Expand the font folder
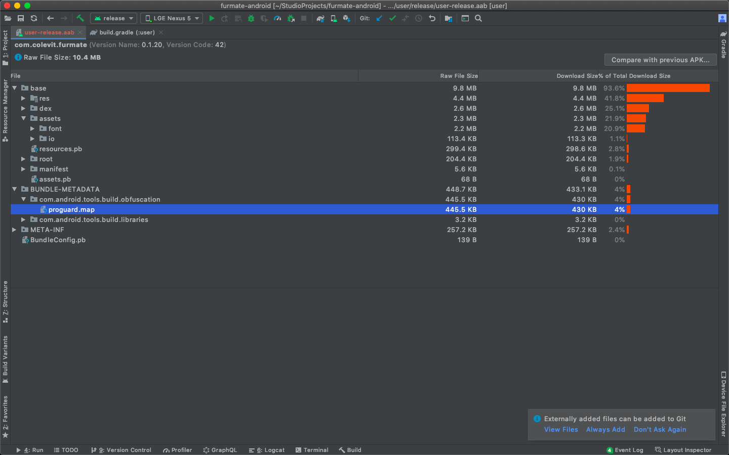 pyautogui.click(x=32, y=128)
